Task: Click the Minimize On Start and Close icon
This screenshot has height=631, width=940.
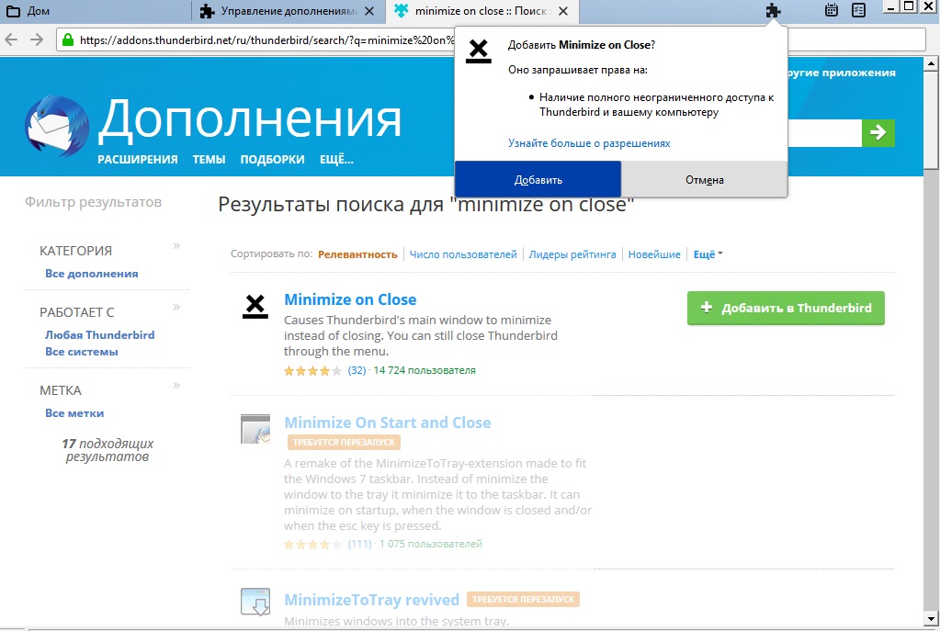Action: point(255,429)
